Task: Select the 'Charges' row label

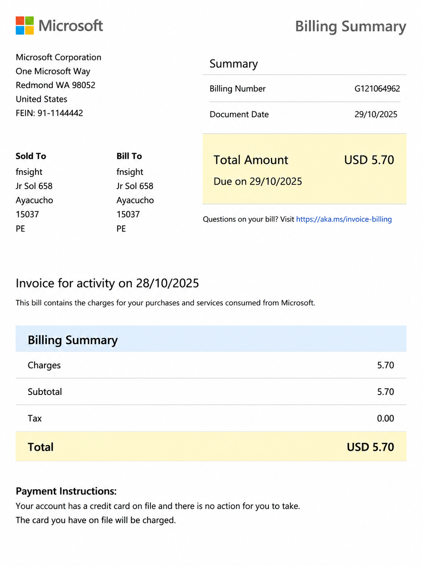Action: pos(44,365)
